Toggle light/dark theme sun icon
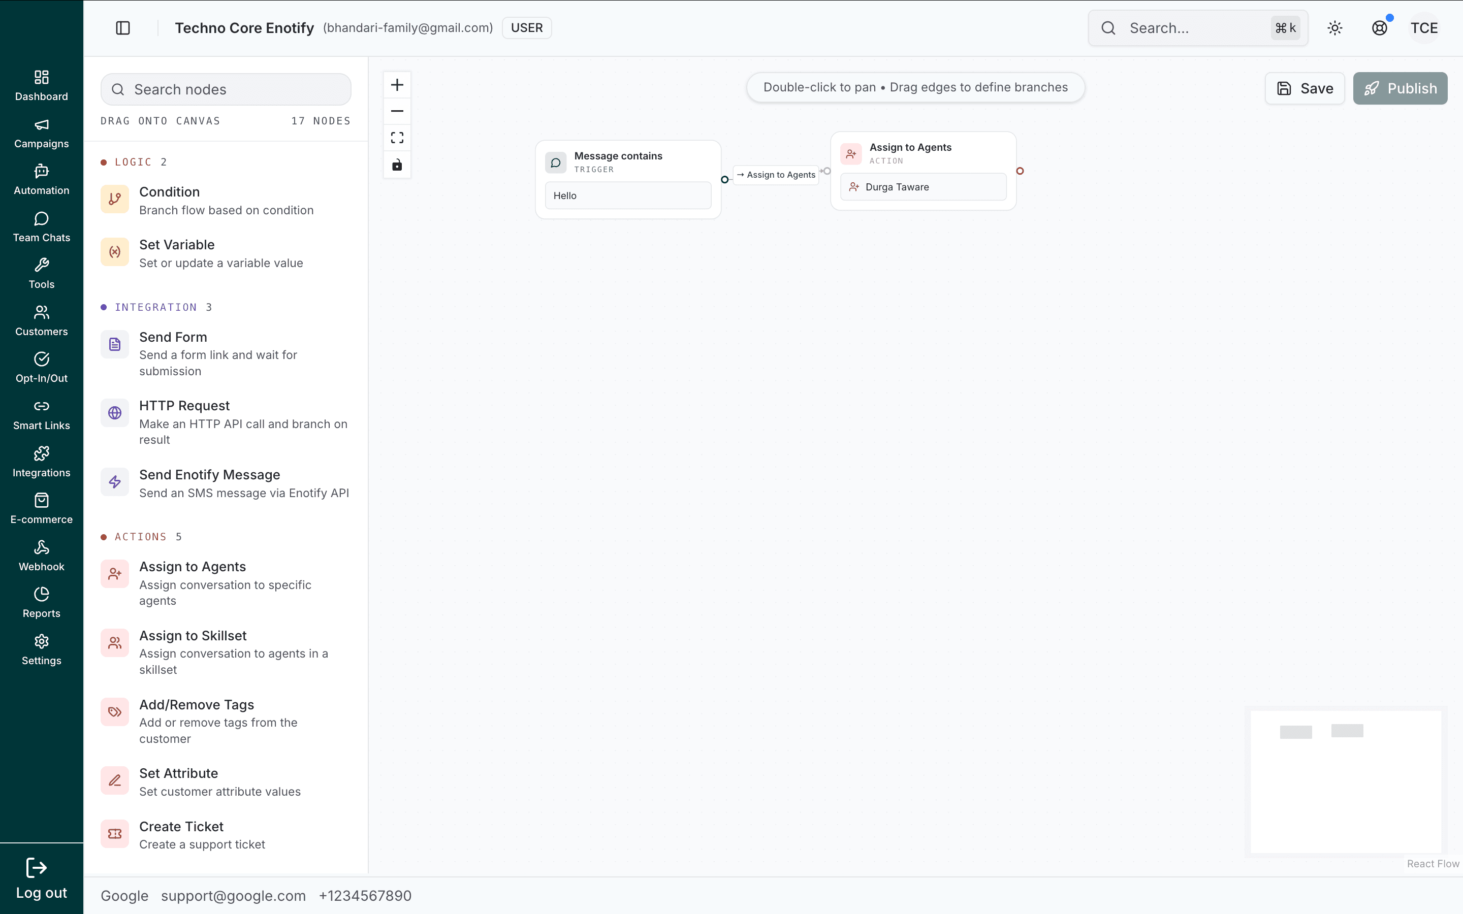This screenshot has width=1463, height=914. point(1335,28)
